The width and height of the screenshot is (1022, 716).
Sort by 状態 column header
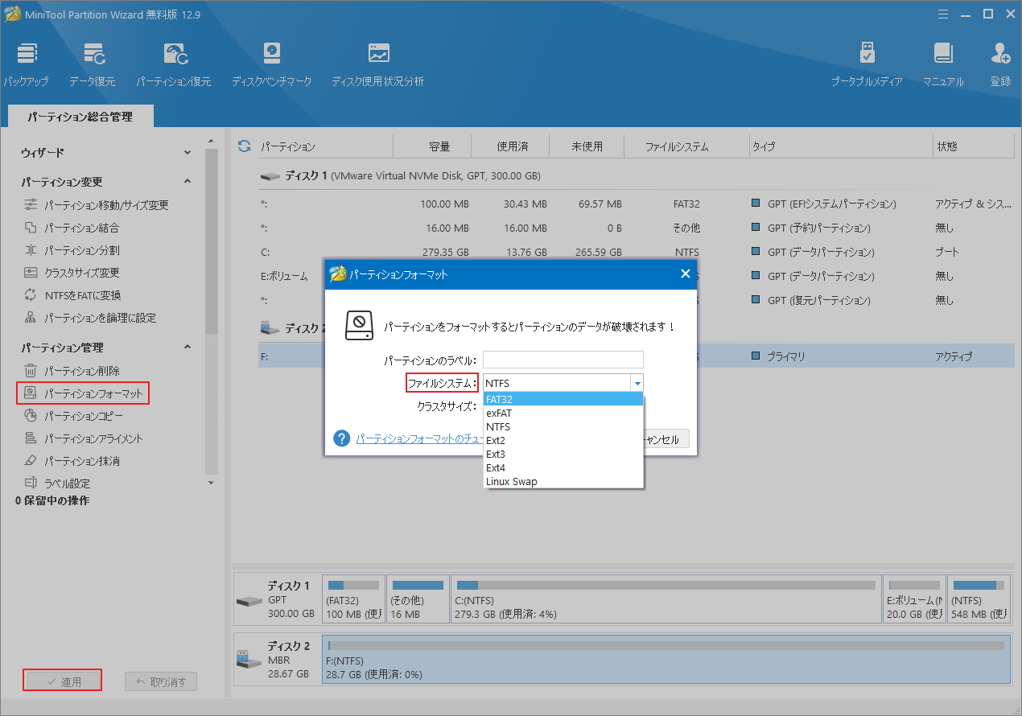[972, 146]
